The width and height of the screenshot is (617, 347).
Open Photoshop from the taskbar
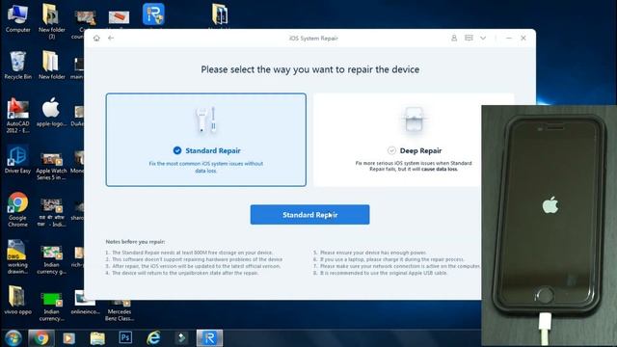tap(125, 338)
